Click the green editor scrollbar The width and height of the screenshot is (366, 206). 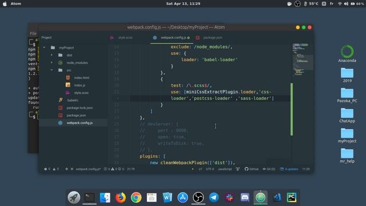point(292,109)
